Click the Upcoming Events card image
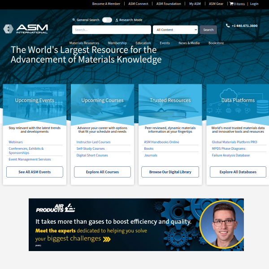The width and height of the screenshot is (269, 269). [x=35, y=104]
